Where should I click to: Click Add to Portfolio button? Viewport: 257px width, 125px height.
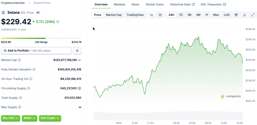(x=36, y=51)
